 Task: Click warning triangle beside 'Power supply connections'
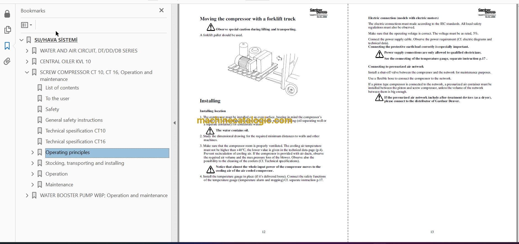(x=380, y=54)
